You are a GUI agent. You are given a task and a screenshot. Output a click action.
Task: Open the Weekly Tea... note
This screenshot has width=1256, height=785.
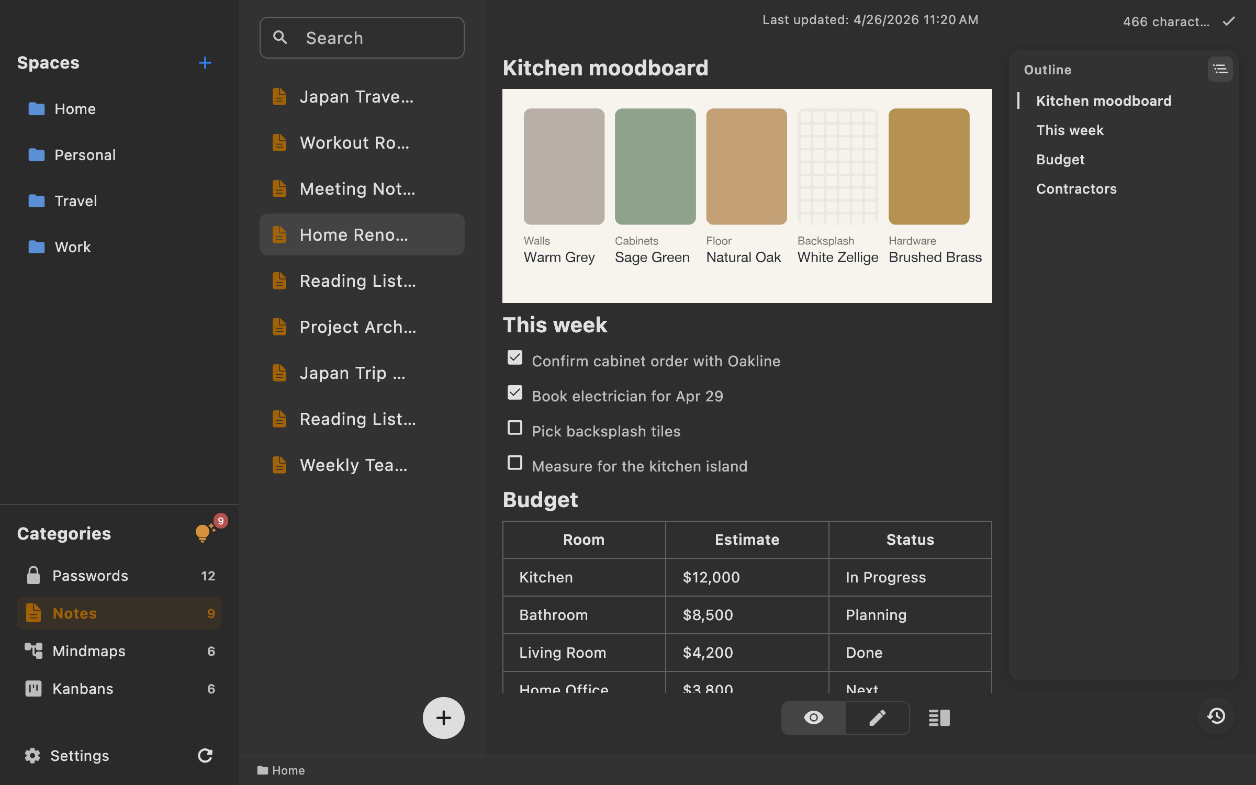pos(362,465)
